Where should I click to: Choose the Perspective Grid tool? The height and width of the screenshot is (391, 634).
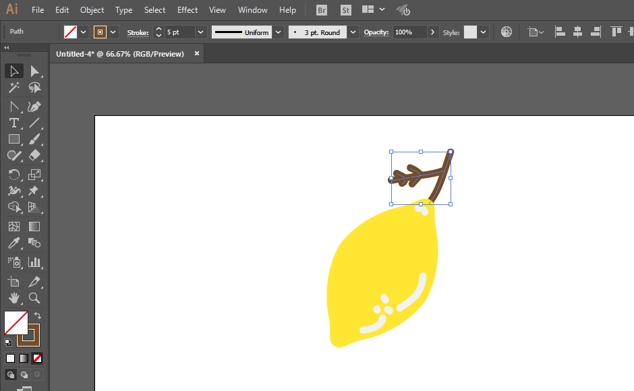[x=34, y=207]
